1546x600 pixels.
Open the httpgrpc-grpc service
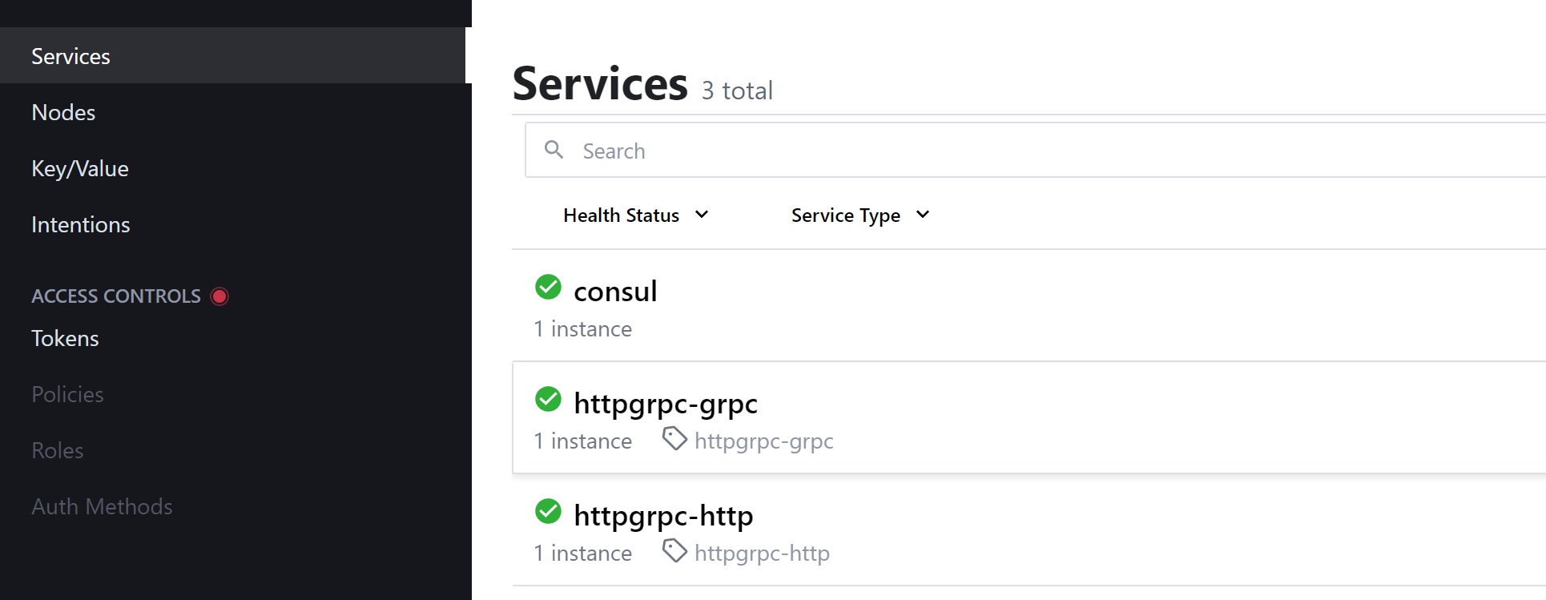(666, 403)
